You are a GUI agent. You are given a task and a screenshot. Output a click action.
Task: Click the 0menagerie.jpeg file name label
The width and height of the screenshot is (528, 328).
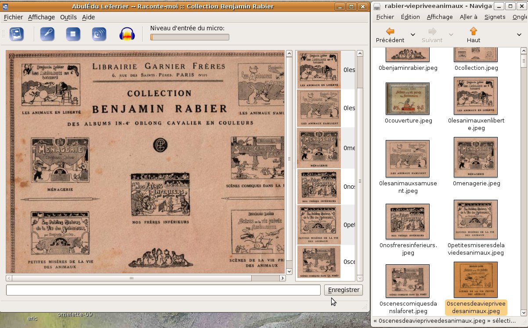coord(476,183)
